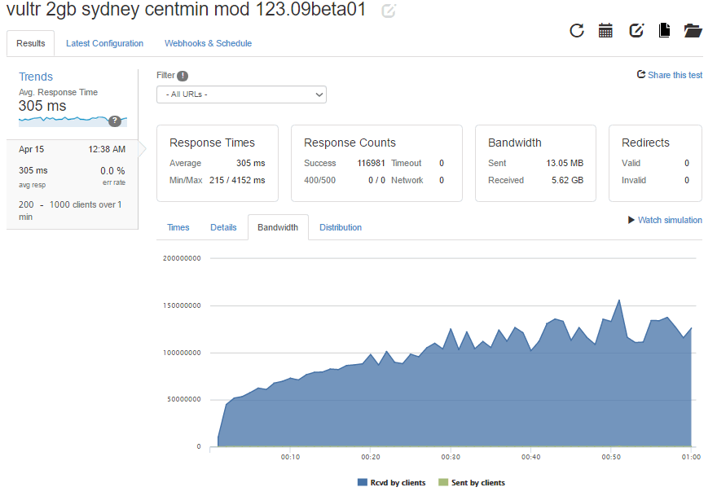Click the Timeout label in Response Counts
Image resolution: width=717 pixels, height=496 pixels.
click(x=406, y=163)
